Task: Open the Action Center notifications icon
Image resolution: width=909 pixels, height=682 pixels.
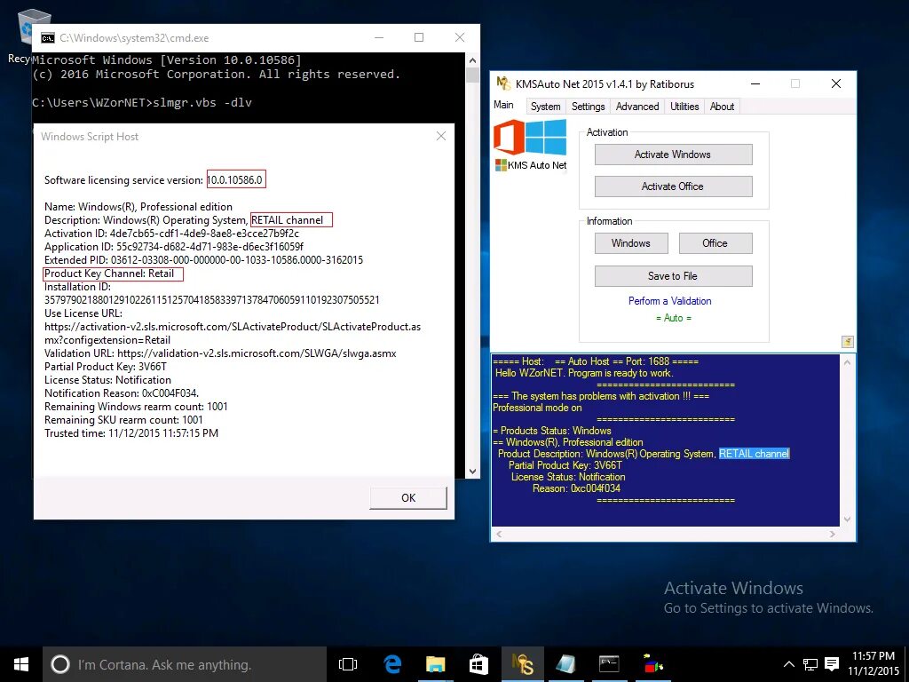Action: pyautogui.click(x=832, y=664)
